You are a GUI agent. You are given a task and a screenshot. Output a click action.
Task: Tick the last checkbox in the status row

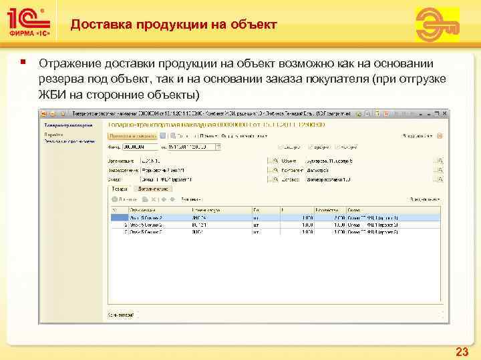(x=338, y=147)
